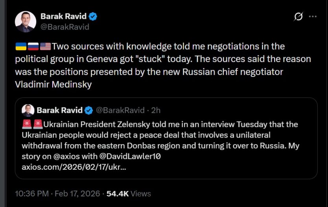This screenshot has height=207, width=328.
Task: Click the Grok slashed-circle icon
Action: pos(298,16)
